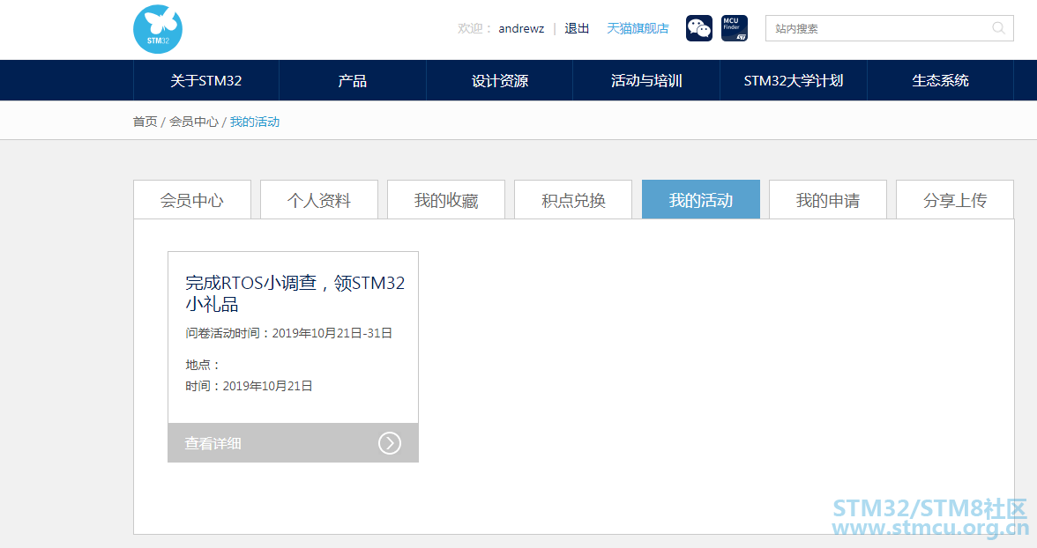Switch to 会员中心 tab
1037x548 pixels.
click(x=192, y=200)
